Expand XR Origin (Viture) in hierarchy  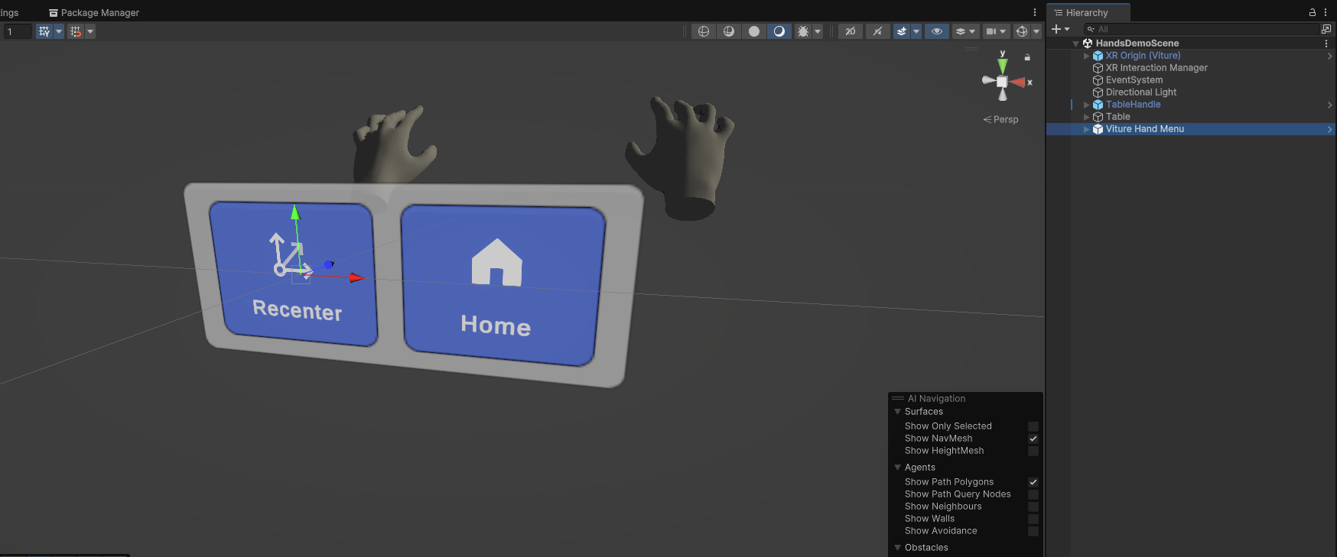(x=1086, y=56)
